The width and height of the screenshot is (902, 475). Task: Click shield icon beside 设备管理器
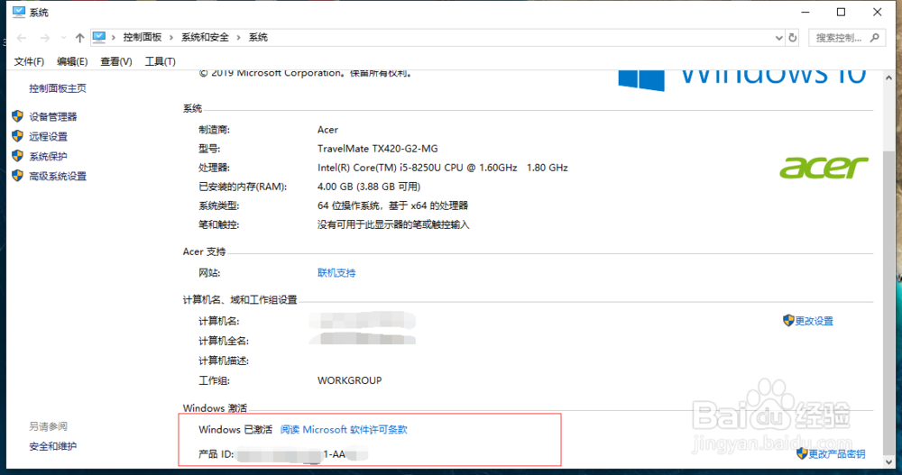pyautogui.click(x=18, y=116)
